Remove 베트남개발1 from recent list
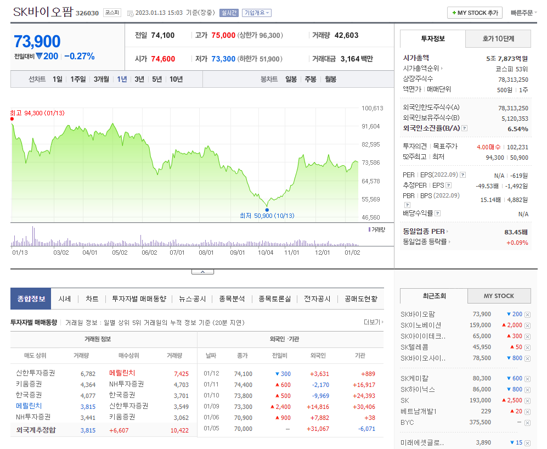The height and width of the screenshot is (449, 547). 527,412
